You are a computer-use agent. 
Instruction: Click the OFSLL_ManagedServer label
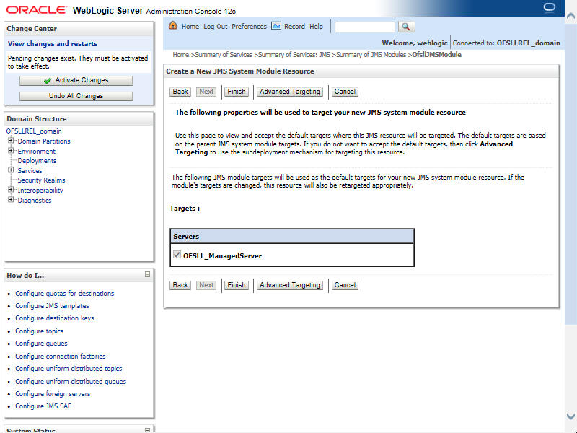(222, 256)
